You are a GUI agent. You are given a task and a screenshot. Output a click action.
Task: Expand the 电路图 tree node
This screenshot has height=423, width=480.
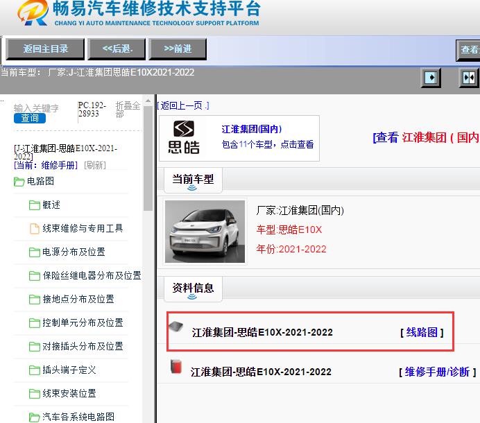(x=40, y=181)
